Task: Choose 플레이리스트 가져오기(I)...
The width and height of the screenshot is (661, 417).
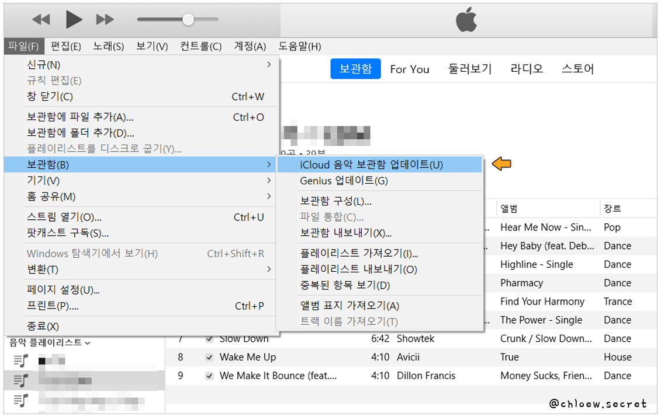Action: pyautogui.click(x=379, y=253)
